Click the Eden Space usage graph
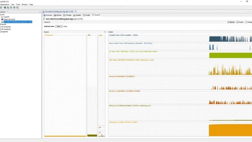The image size is (252, 142). [x=180, y=68]
